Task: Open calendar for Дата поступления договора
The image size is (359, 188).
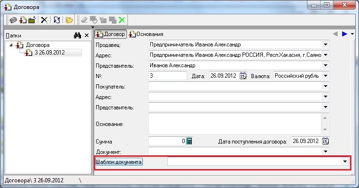Action: coord(325,141)
